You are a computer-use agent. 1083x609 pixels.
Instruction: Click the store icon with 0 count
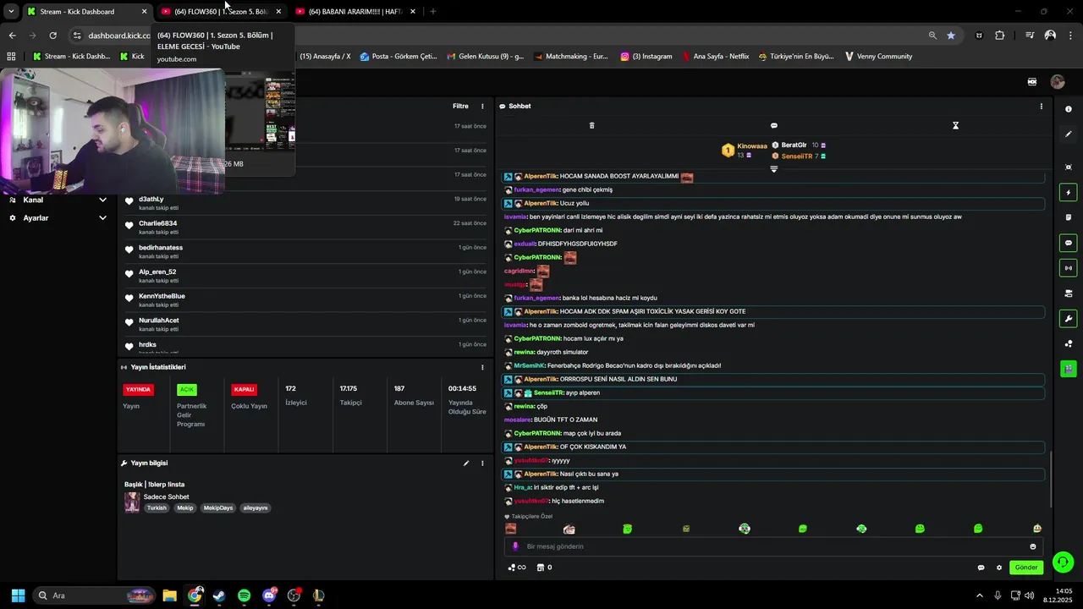click(545, 568)
